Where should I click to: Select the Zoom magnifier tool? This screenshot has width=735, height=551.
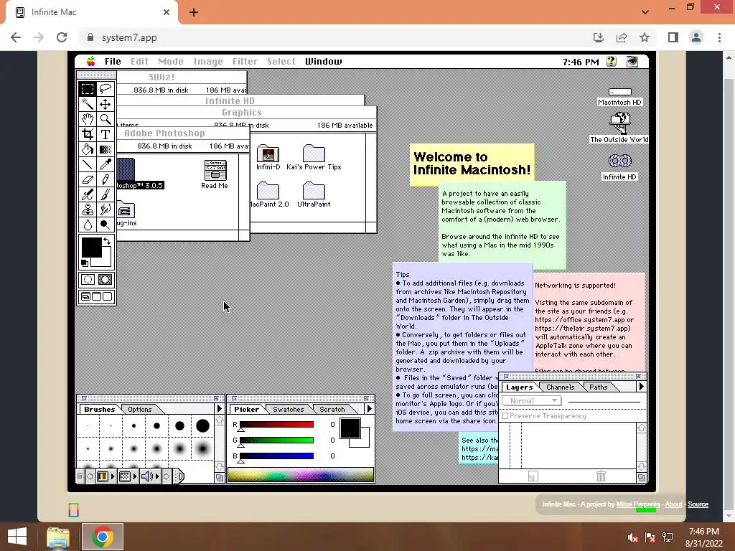[x=106, y=119]
